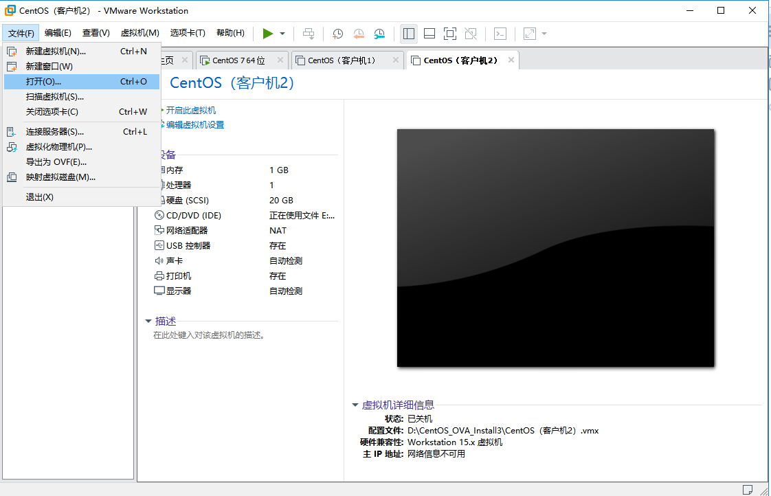This screenshot has width=771, height=496.
Task: Select 连接服务器(S)... menu entry
Action: 82,132
